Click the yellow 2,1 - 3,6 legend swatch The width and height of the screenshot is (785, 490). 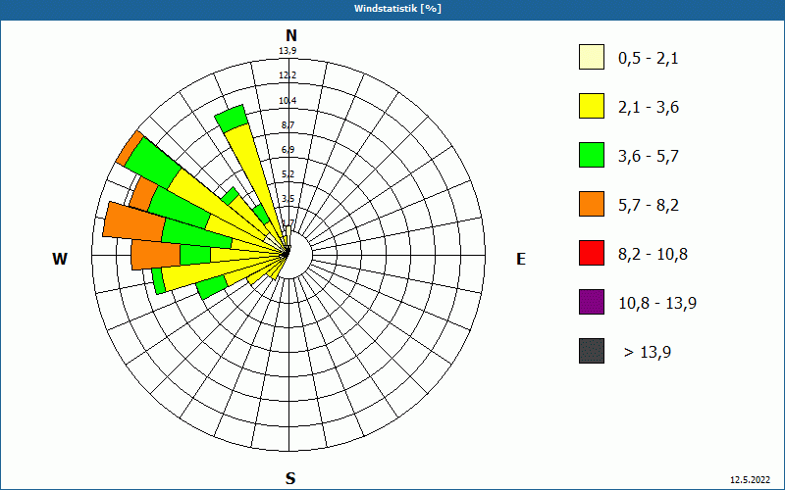(x=592, y=106)
